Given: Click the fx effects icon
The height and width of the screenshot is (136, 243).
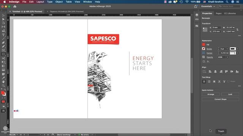Looking at the screenshot, I should (x=208, y=62).
